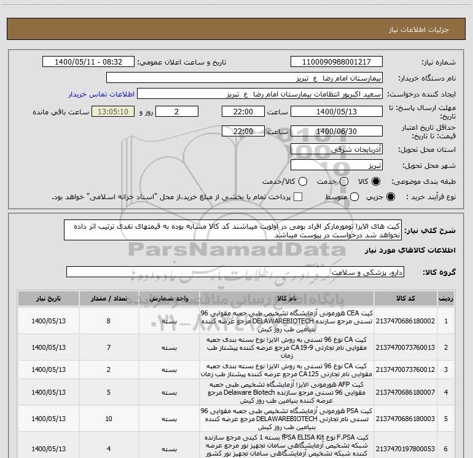The image size is (473, 458).
Task: Click need date 1400/05/13 in CEA row
Action: point(49,321)
